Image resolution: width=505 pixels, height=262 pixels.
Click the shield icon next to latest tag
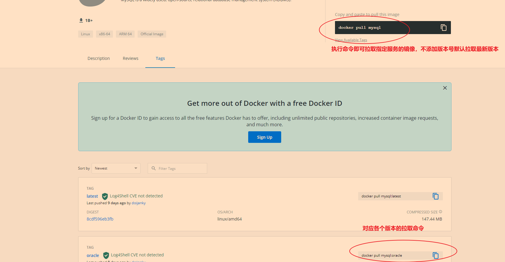pos(105,196)
